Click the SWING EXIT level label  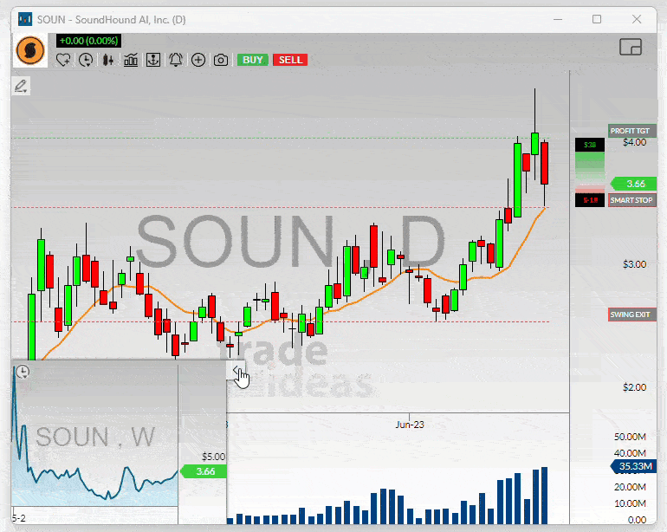[631, 315]
